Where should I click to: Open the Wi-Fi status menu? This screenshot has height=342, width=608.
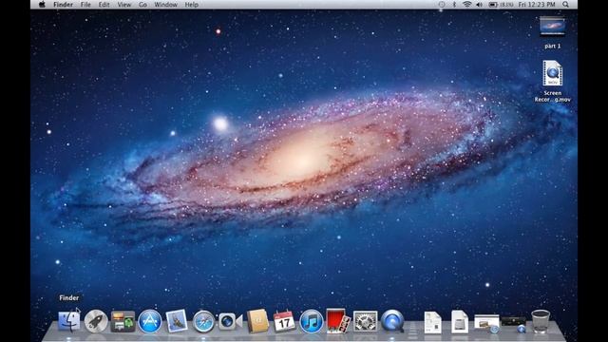click(466, 5)
